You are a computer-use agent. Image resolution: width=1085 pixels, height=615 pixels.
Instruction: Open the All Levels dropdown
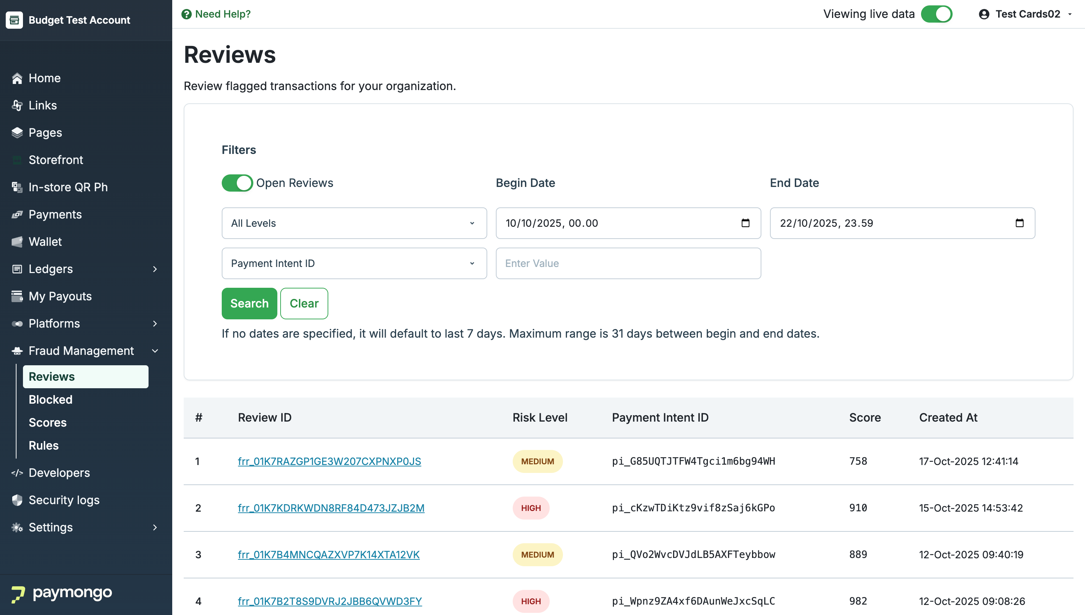[354, 223]
